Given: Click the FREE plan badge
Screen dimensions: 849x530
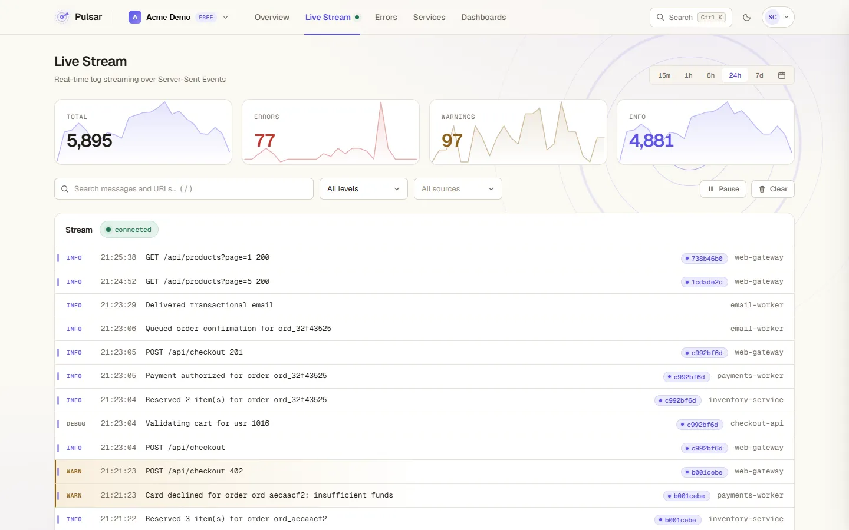Looking at the screenshot, I should 206,18.
